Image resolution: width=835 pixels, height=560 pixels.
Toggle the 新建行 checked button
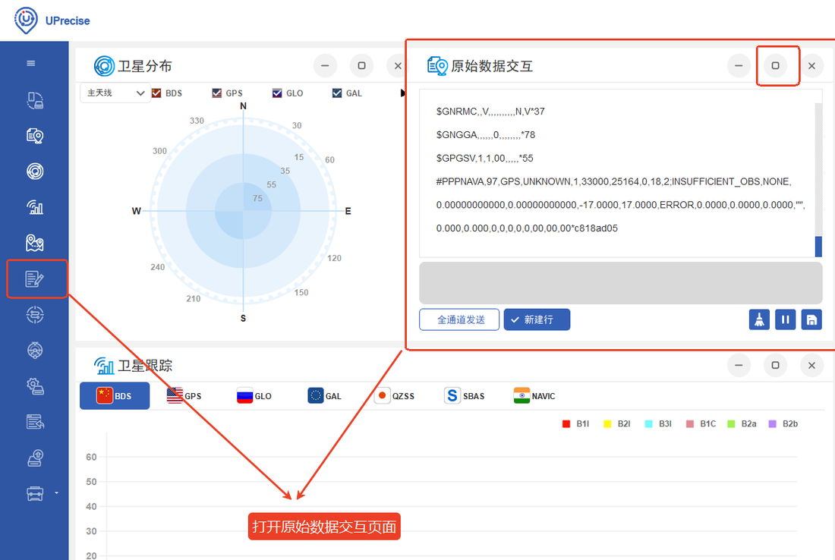(537, 319)
